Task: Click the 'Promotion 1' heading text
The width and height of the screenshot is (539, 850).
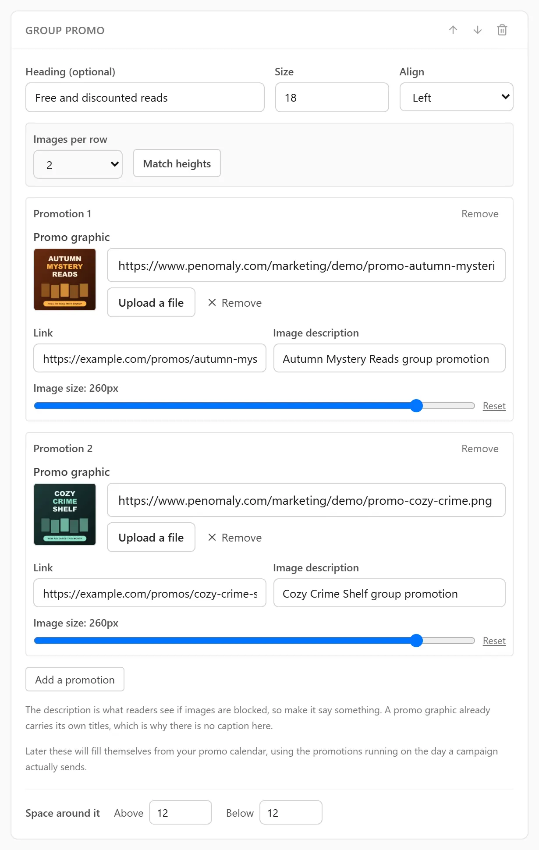Action: point(62,214)
